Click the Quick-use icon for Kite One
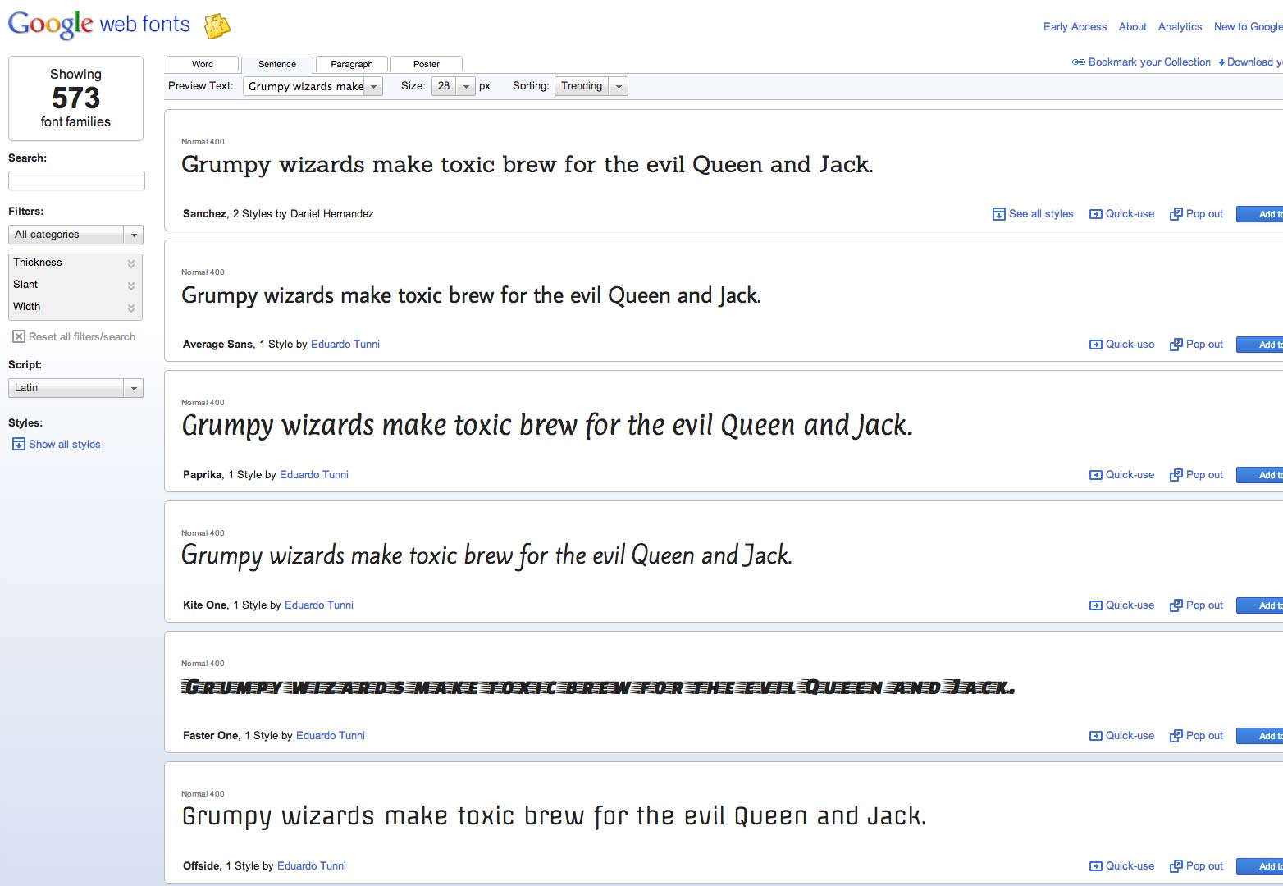This screenshot has height=886, width=1283. [1096, 605]
